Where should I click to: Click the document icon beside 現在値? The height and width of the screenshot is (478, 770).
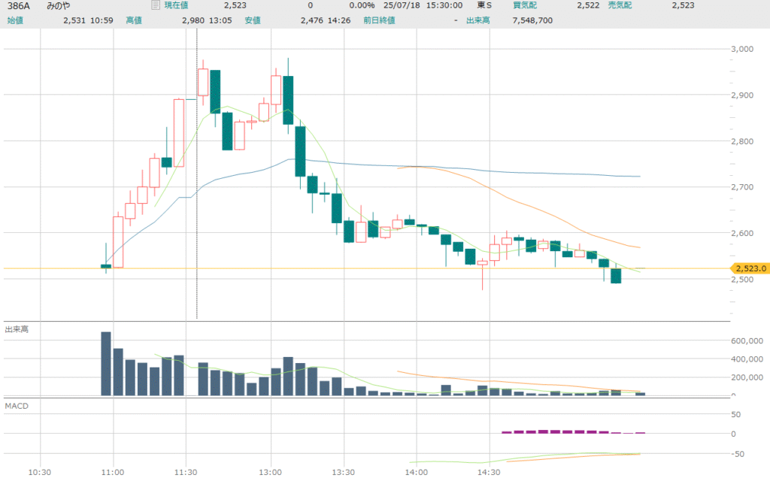point(155,5)
